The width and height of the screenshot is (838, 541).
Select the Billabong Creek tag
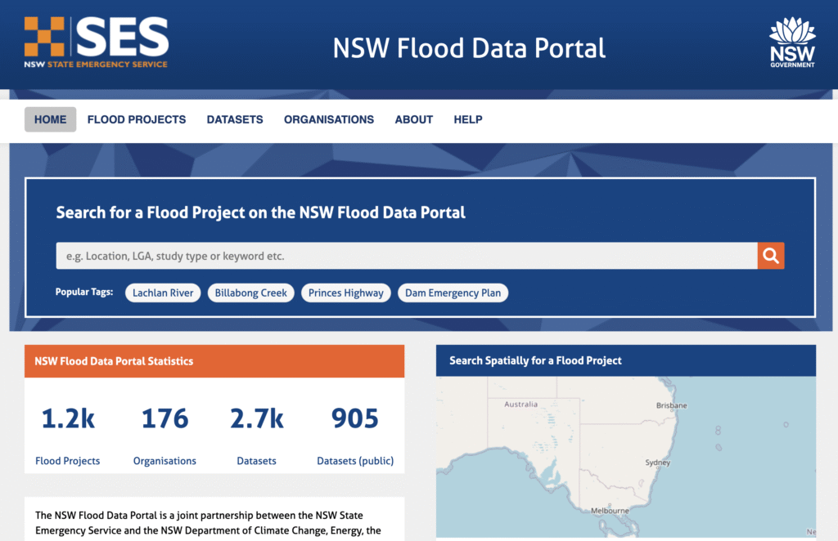click(x=251, y=293)
